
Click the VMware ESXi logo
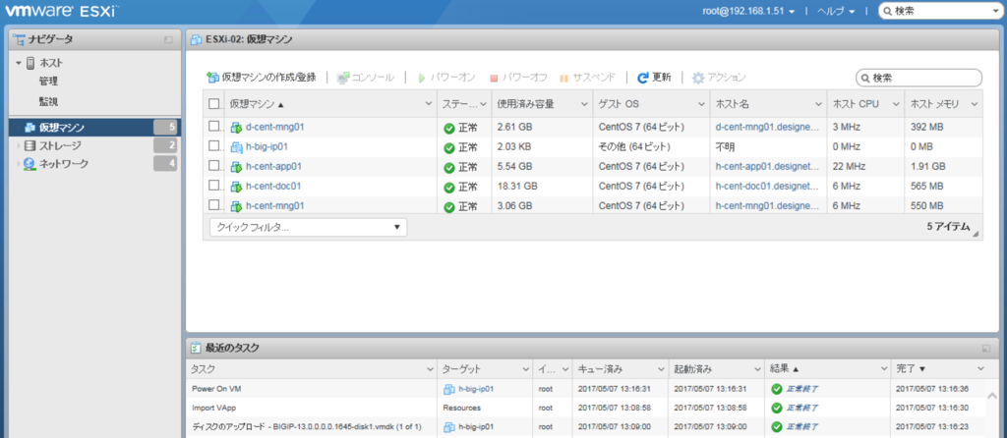(62, 10)
